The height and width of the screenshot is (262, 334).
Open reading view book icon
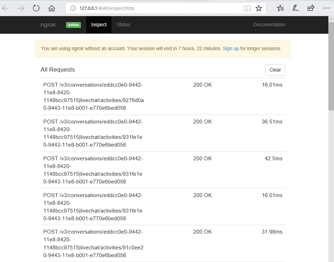pos(247,8)
